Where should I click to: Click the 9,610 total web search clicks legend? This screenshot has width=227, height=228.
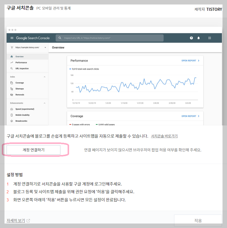84,69
